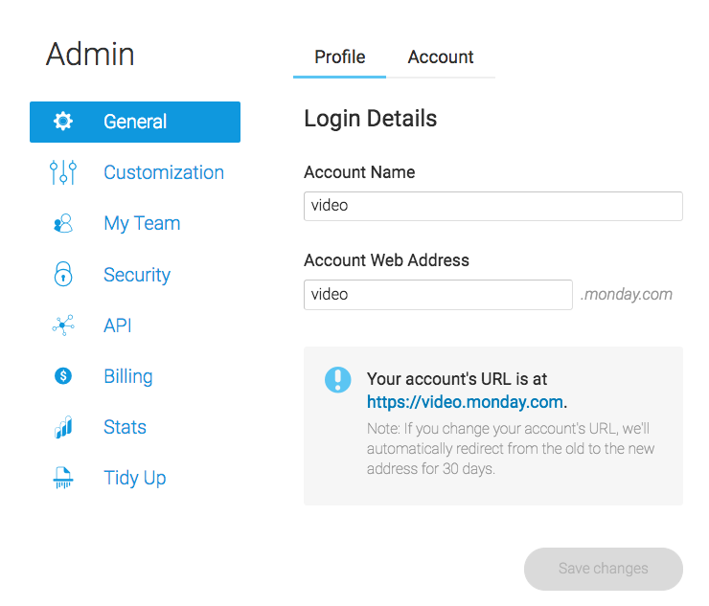Click the Billing dollar coin icon

click(63, 375)
